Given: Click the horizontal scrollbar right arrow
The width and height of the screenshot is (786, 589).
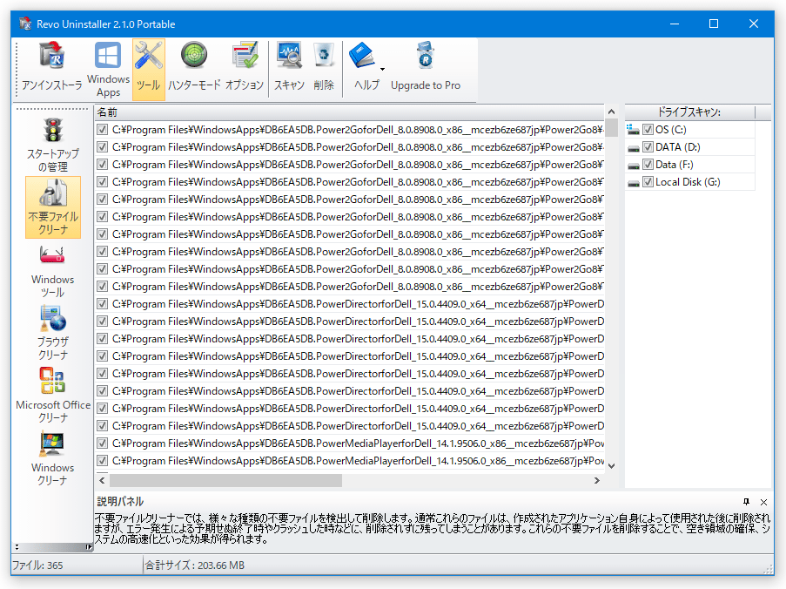Looking at the screenshot, I should coord(596,481).
